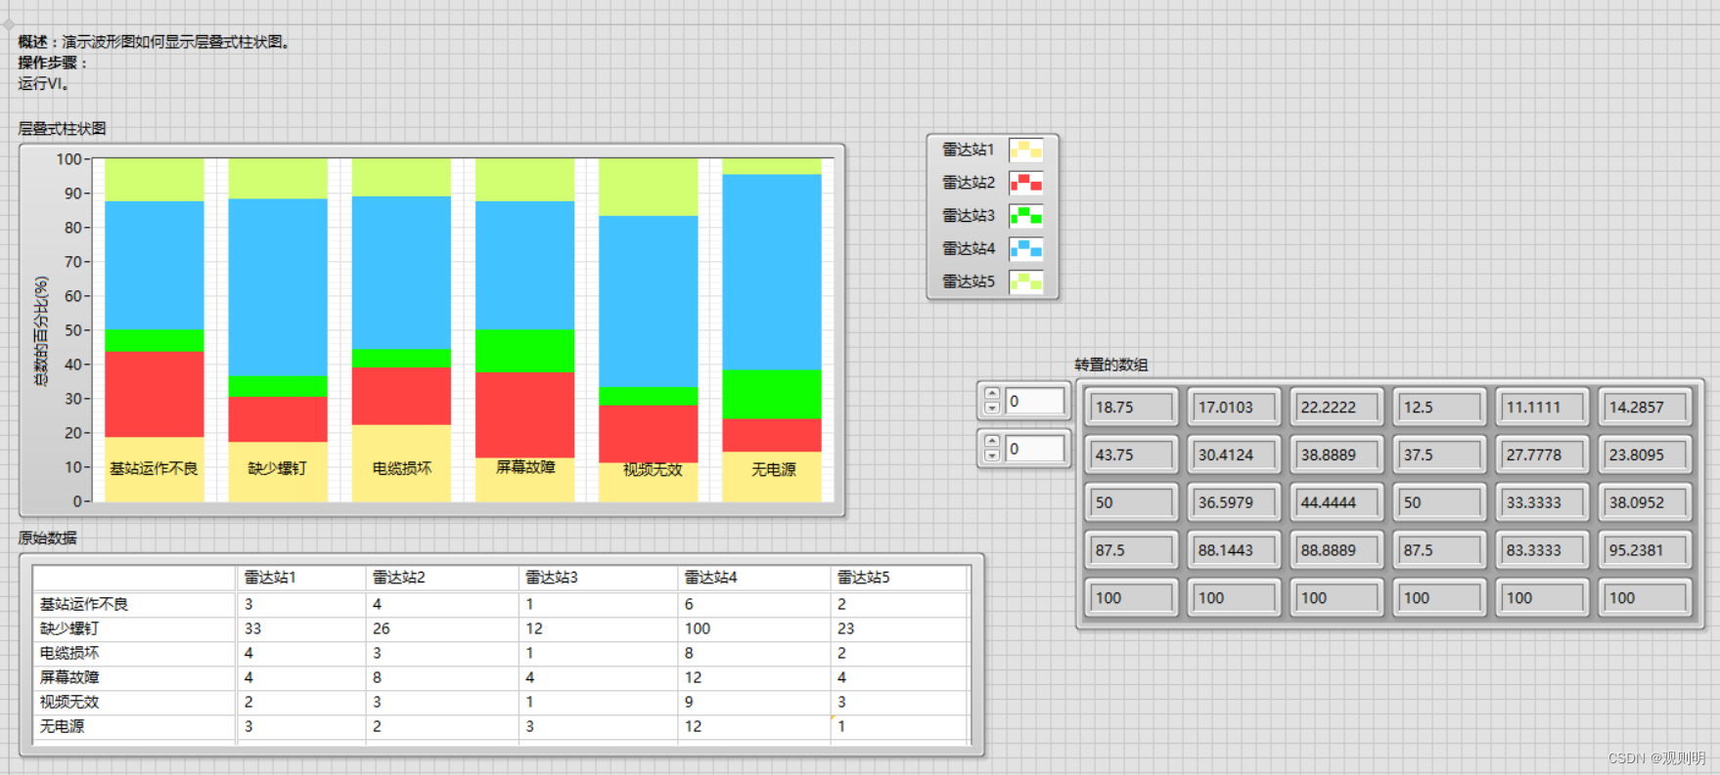Viewport: 1720px width, 775px height.
Task: Select the array cell showing 33.3333
Action: click(x=1543, y=503)
